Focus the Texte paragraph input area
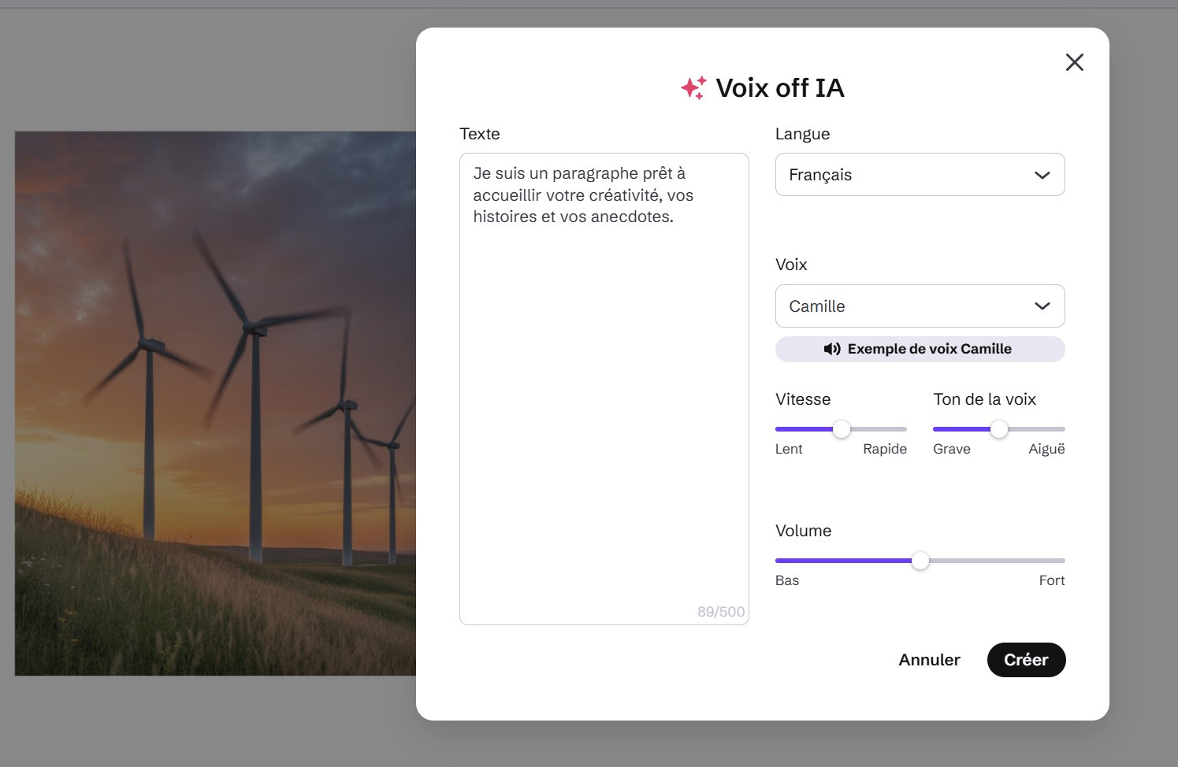The image size is (1178, 767). point(604,394)
